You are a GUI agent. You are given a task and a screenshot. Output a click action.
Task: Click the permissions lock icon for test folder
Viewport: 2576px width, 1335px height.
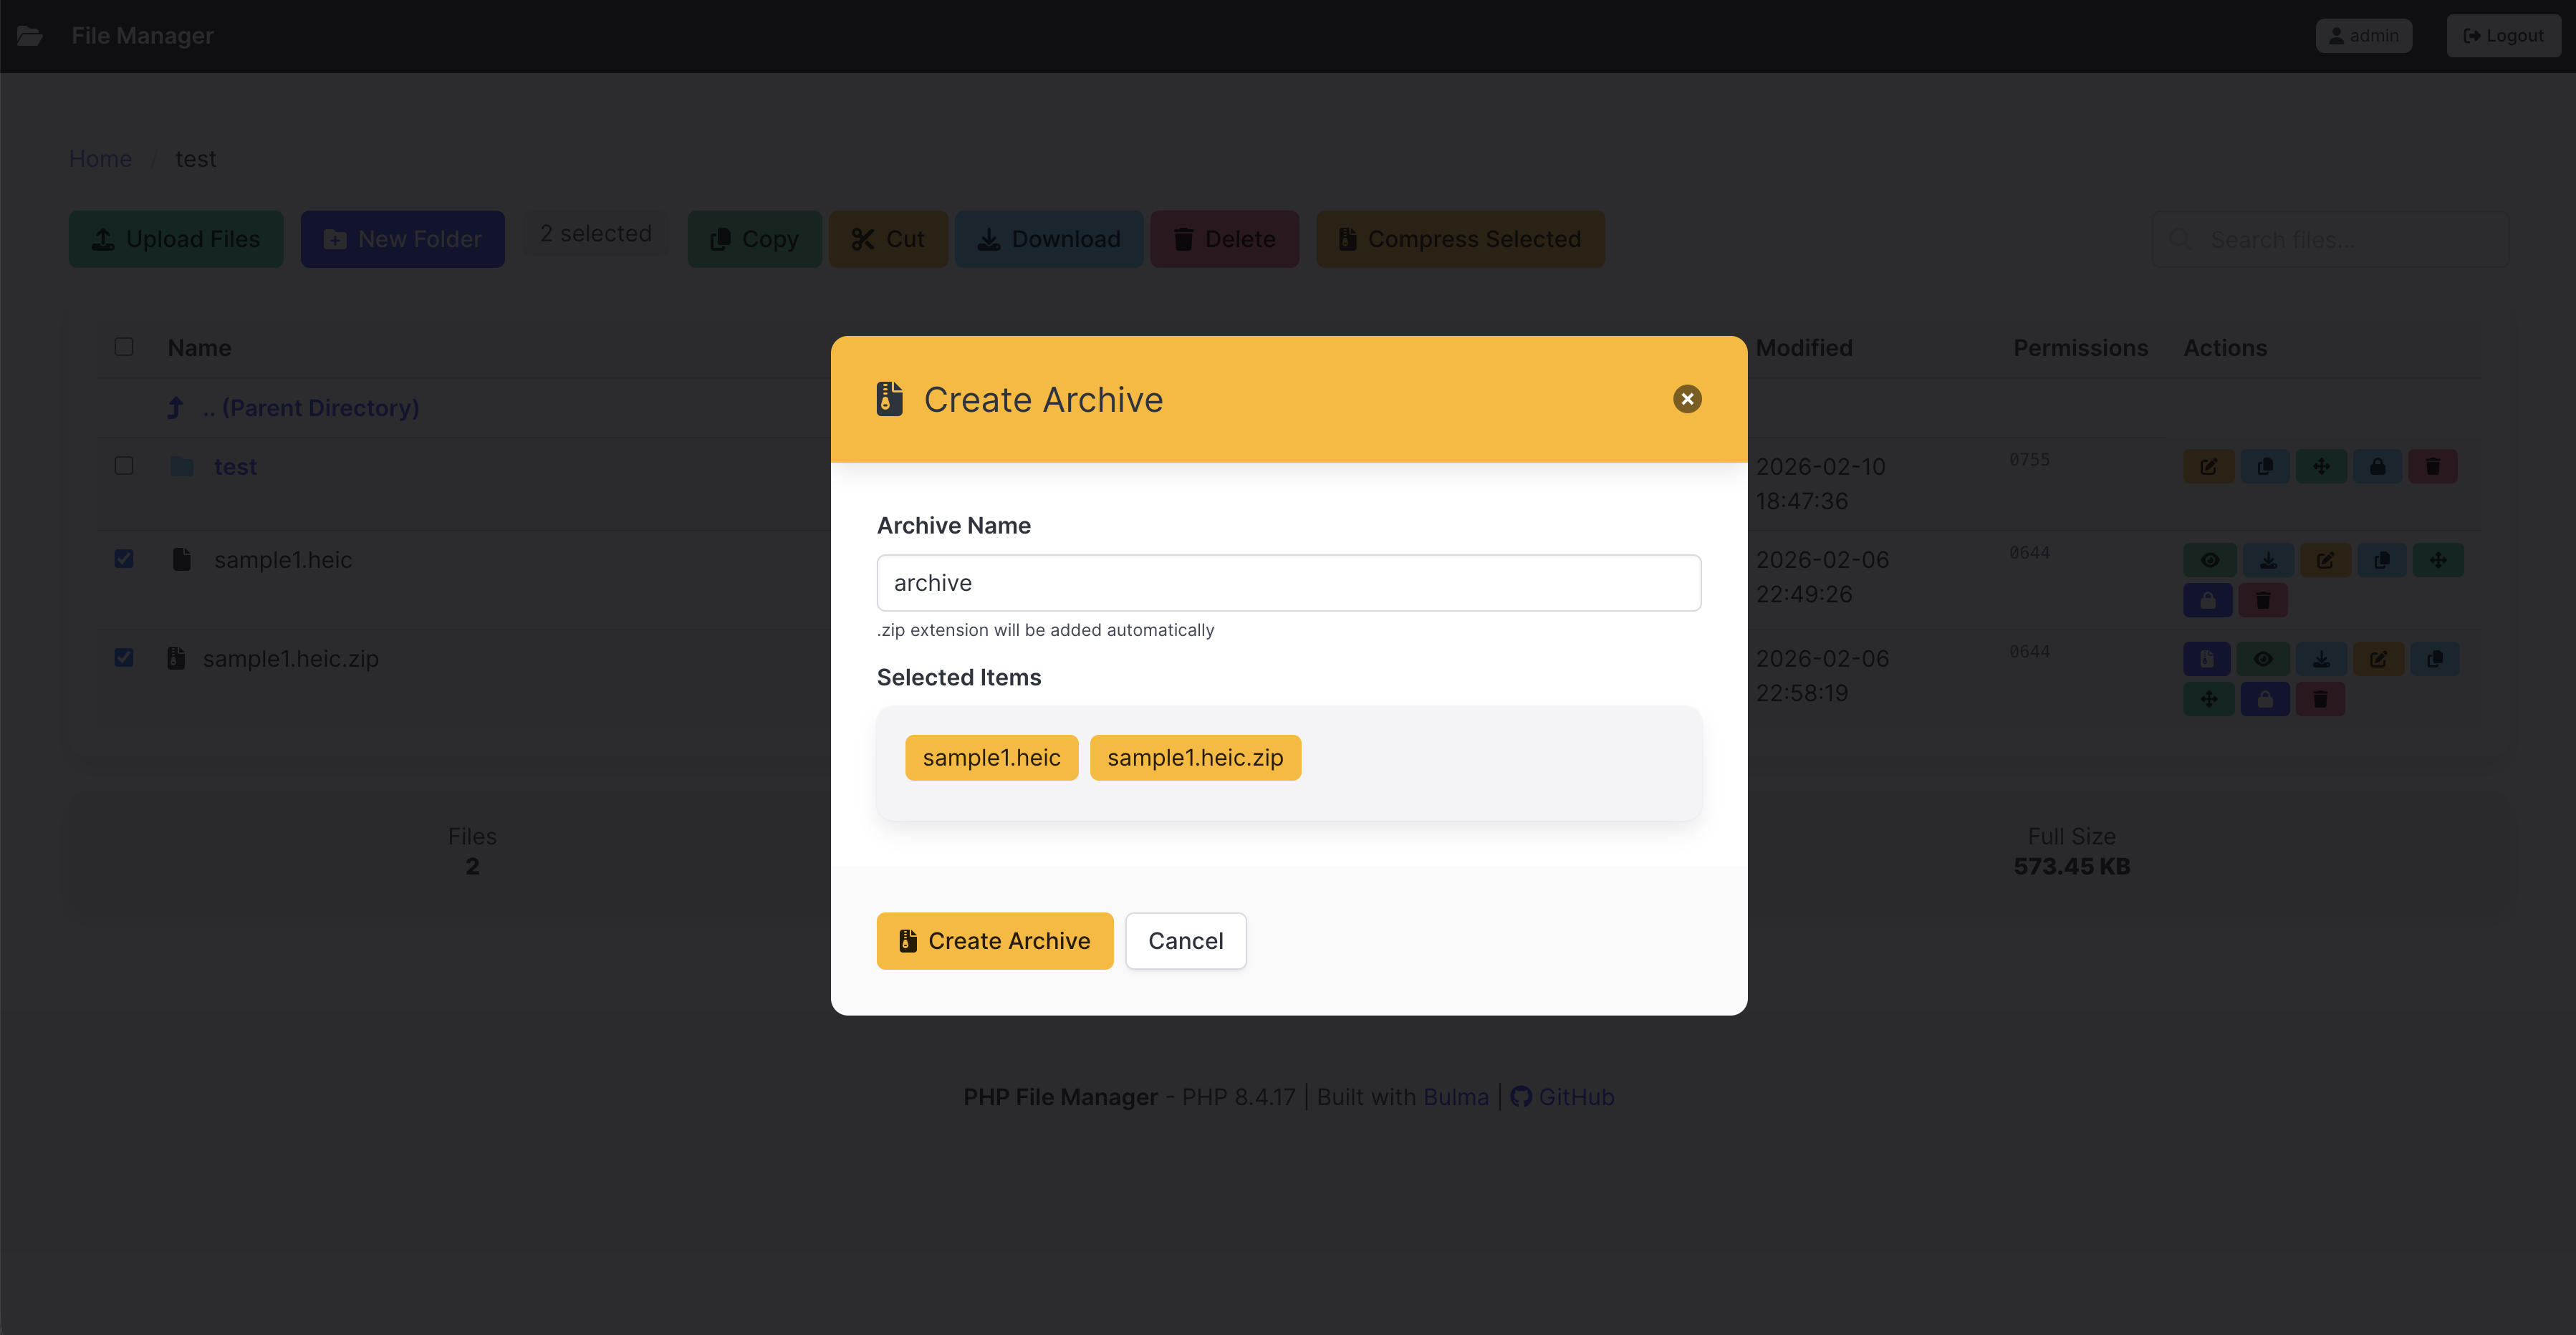(x=2377, y=467)
